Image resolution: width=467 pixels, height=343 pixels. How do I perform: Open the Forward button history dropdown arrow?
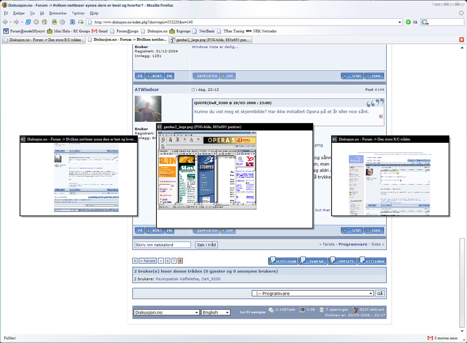pyautogui.click(x=22, y=22)
